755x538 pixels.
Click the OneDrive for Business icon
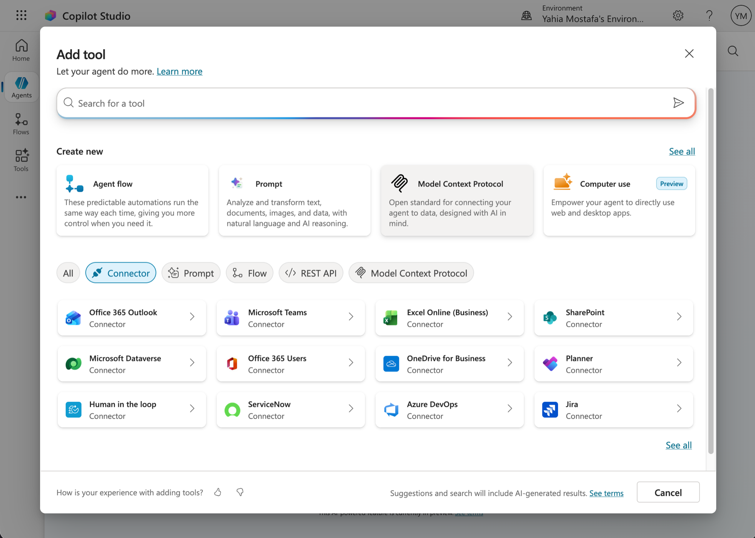point(391,364)
